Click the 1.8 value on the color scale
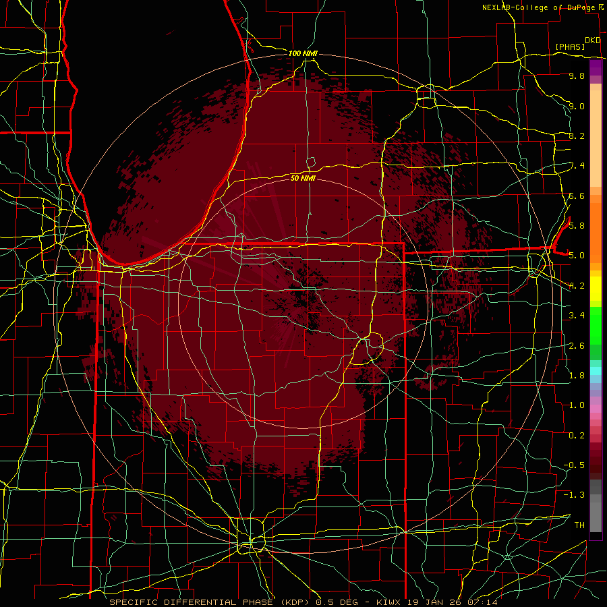This screenshot has width=607, height=607. pos(577,375)
